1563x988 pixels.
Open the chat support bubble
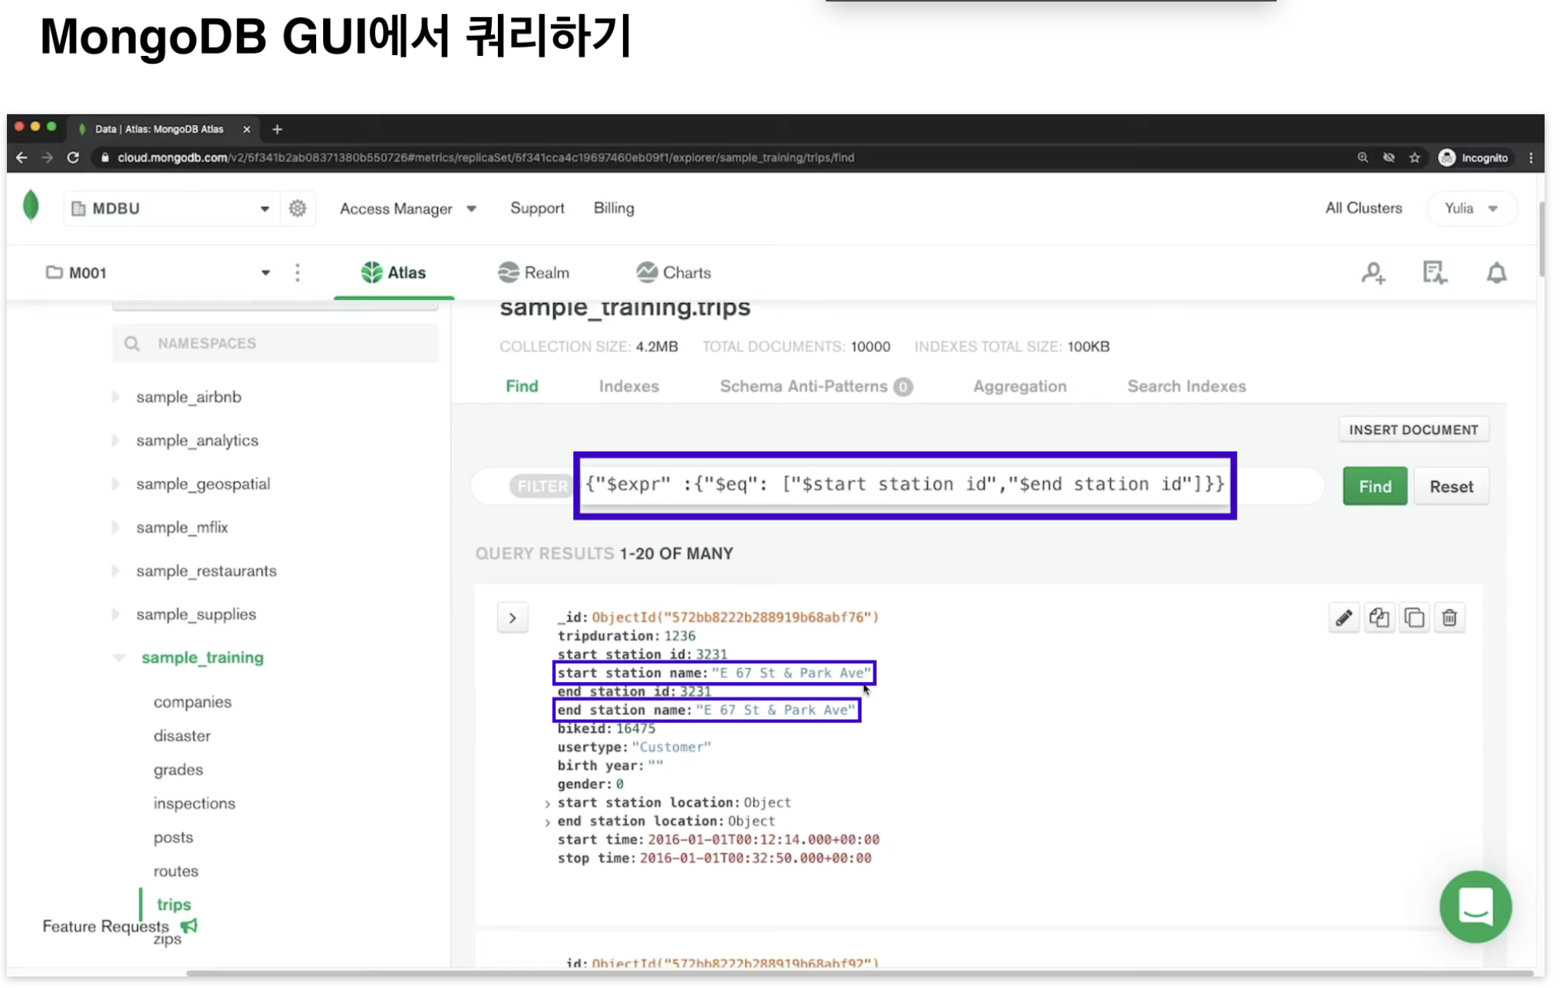coord(1475,907)
